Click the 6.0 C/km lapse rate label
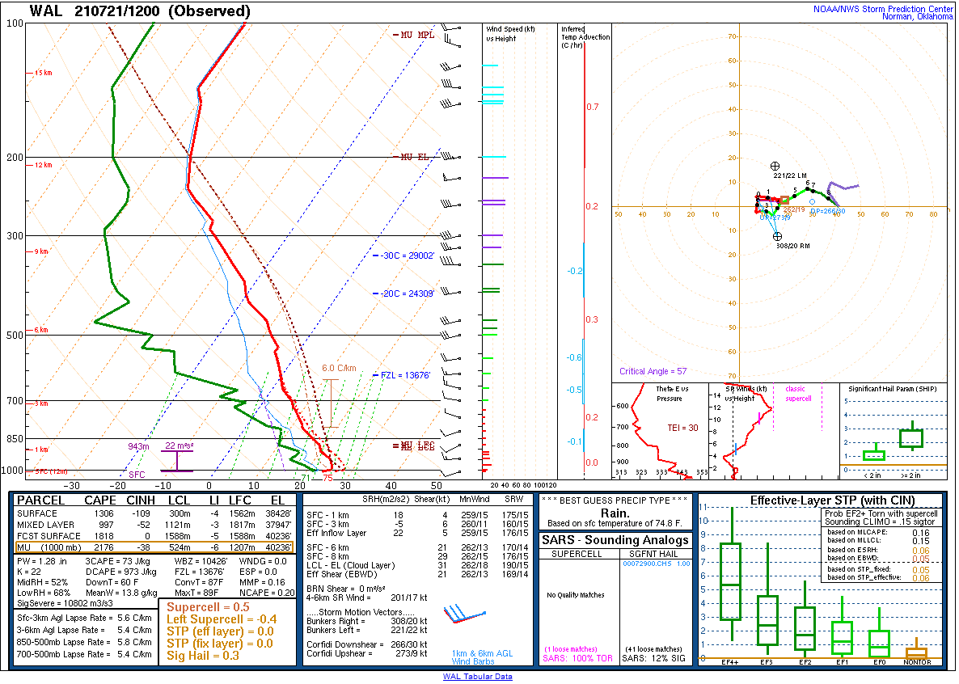 click(339, 369)
